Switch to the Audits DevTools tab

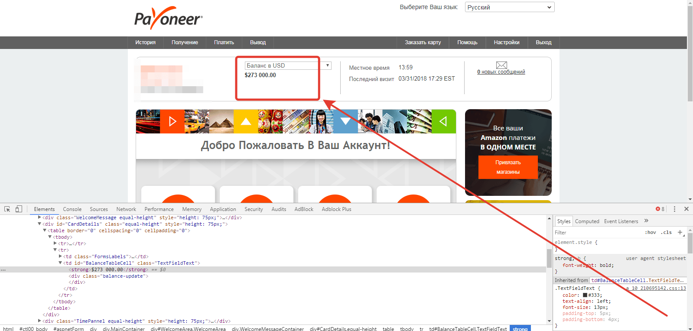(x=279, y=209)
